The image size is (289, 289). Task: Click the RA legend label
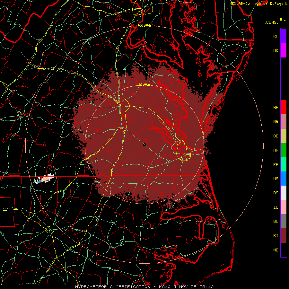point(276,165)
